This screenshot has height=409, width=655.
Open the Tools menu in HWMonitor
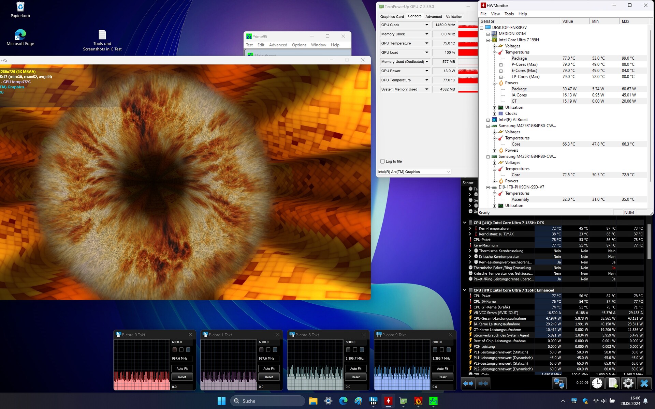509,14
